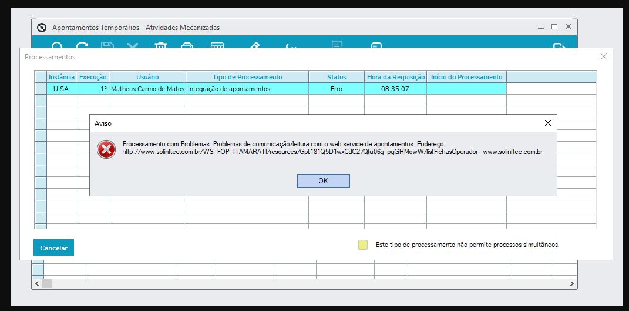Viewport: 629px width, 311px height.
Task: Click the printer icon in the Apontamentos toolbar
Action: 187,46
